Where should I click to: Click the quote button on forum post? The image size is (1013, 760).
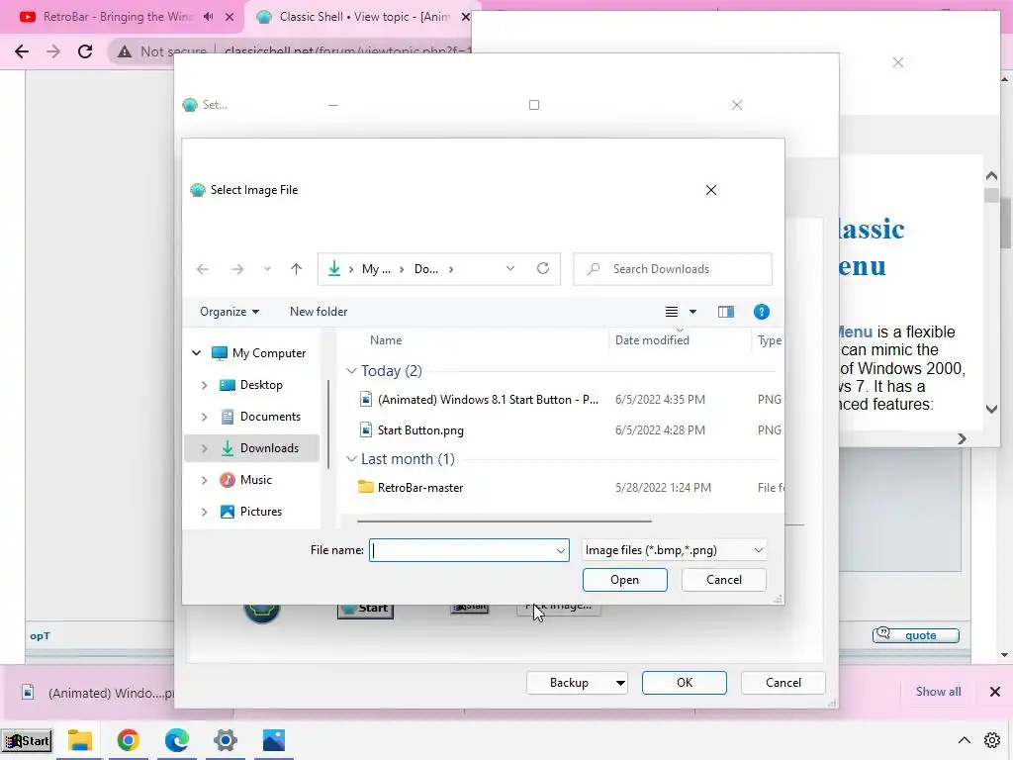pos(915,635)
